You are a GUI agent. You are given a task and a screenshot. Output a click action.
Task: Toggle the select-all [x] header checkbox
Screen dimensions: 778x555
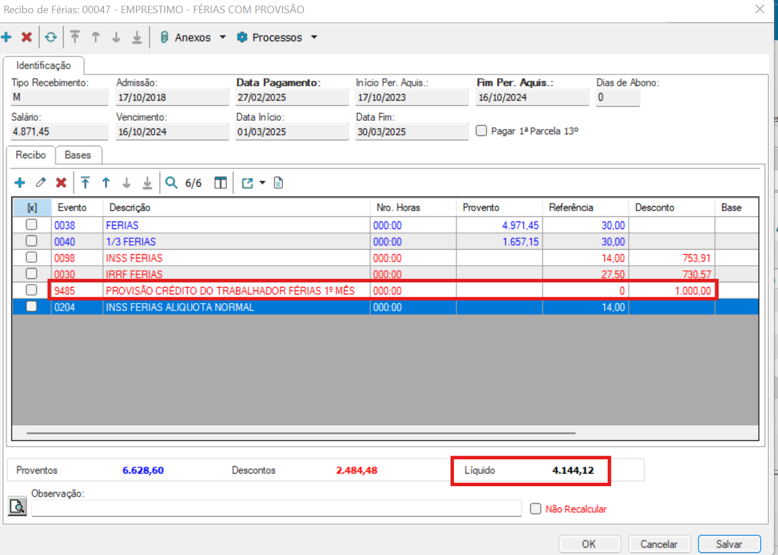(32, 208)
